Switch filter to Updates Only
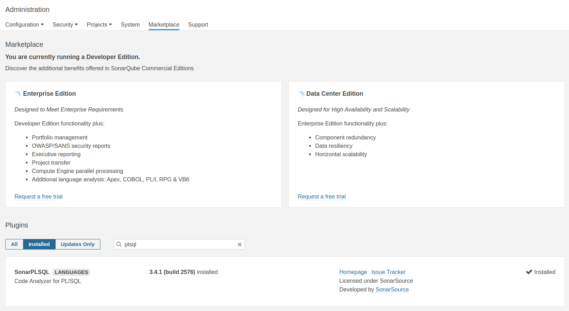Viewport: 569px width, 311px height. click(x=78, y=244)
